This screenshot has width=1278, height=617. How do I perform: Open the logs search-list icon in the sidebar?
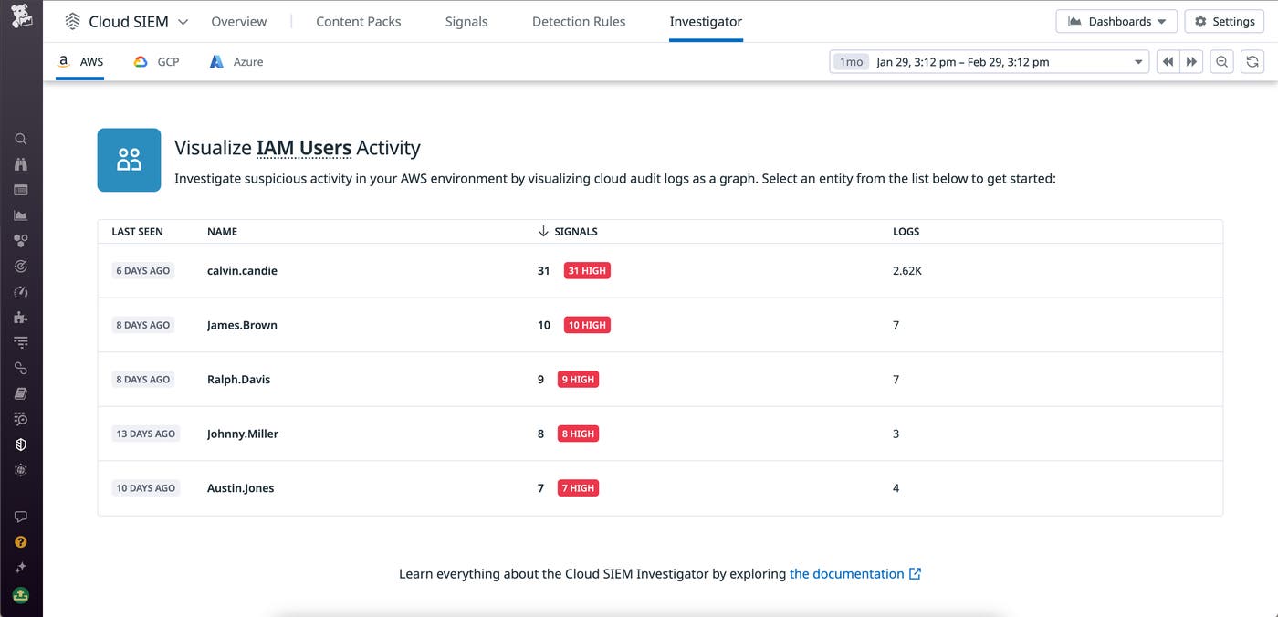pyautogui.click(x=21, y=419)
